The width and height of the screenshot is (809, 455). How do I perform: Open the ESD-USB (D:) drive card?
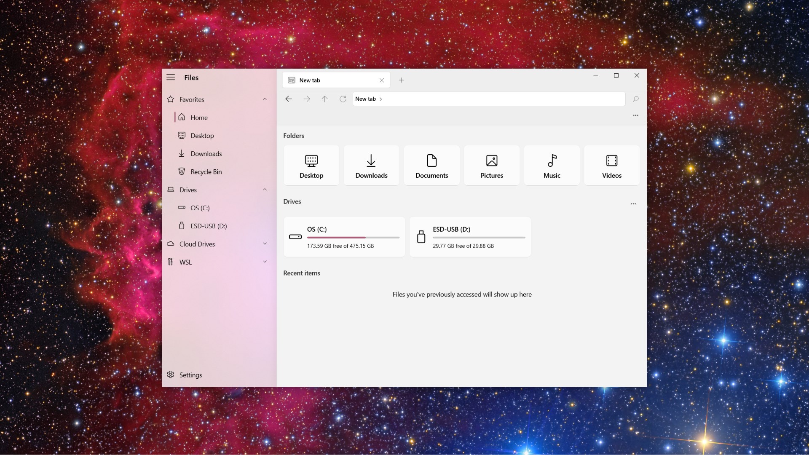point(470,237)
